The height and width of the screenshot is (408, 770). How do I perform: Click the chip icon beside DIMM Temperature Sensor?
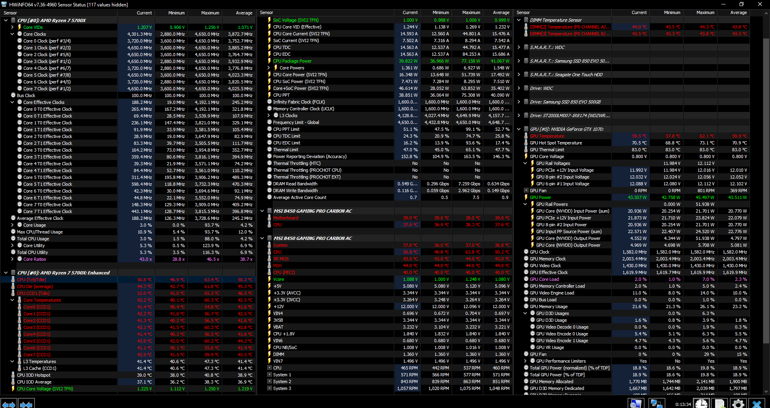click(x=526, y=20)
